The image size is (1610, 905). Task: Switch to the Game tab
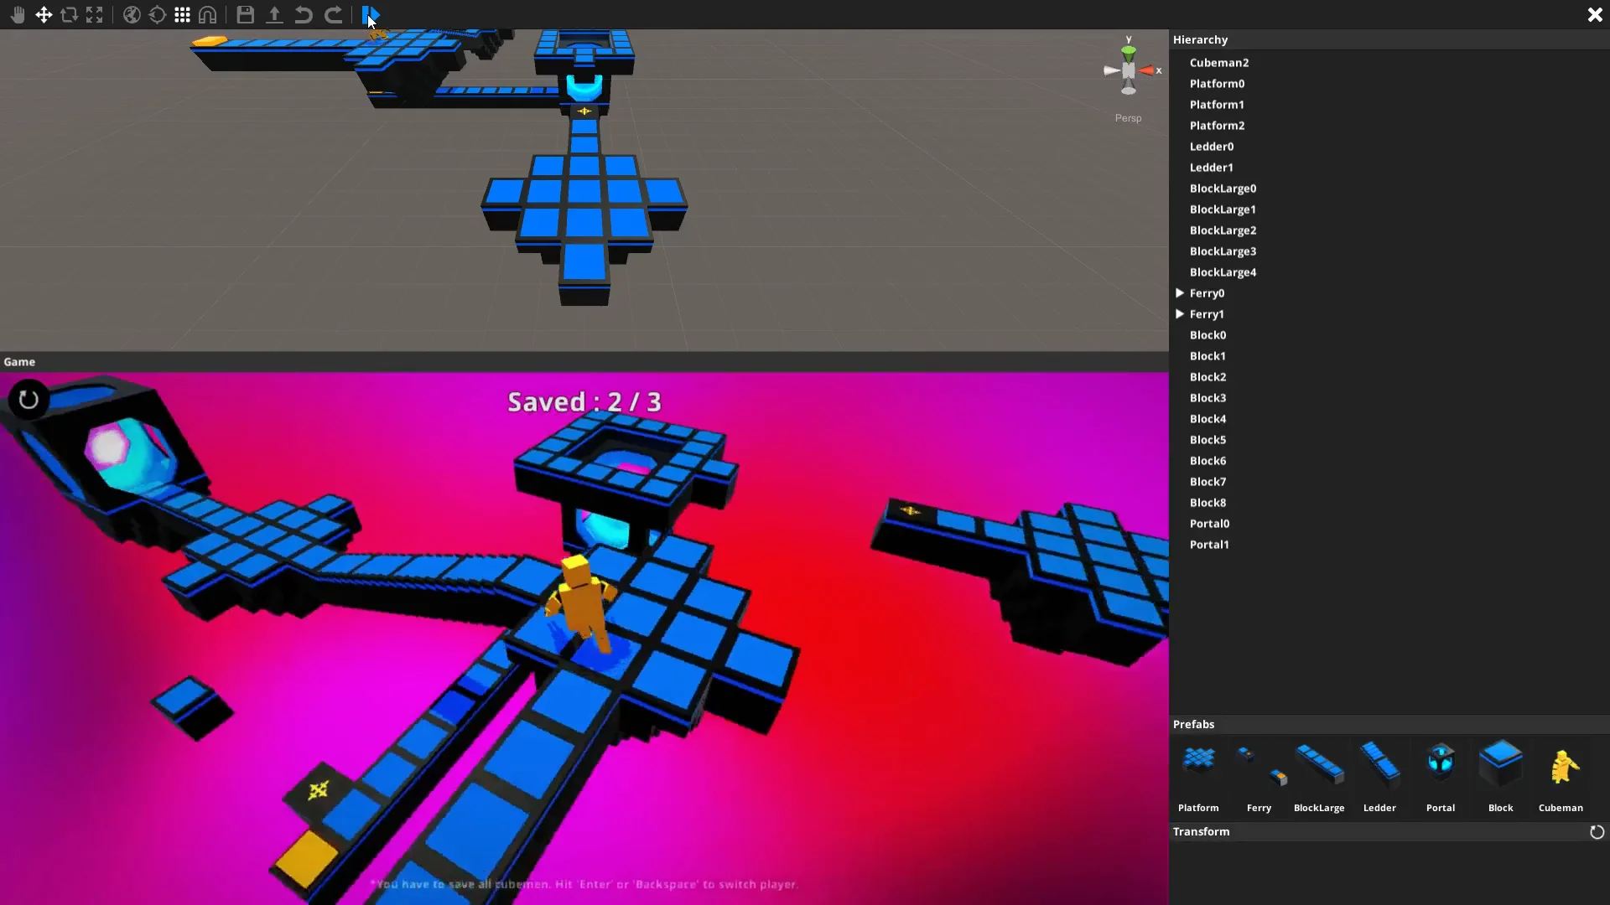point(19,361)
